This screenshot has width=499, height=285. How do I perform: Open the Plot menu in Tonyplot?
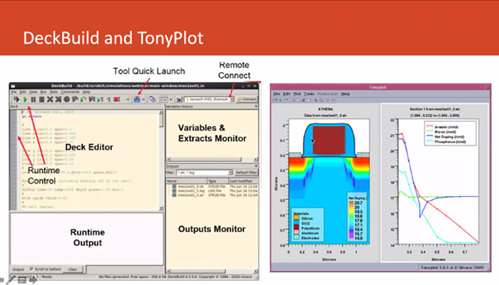coord(297,94)
